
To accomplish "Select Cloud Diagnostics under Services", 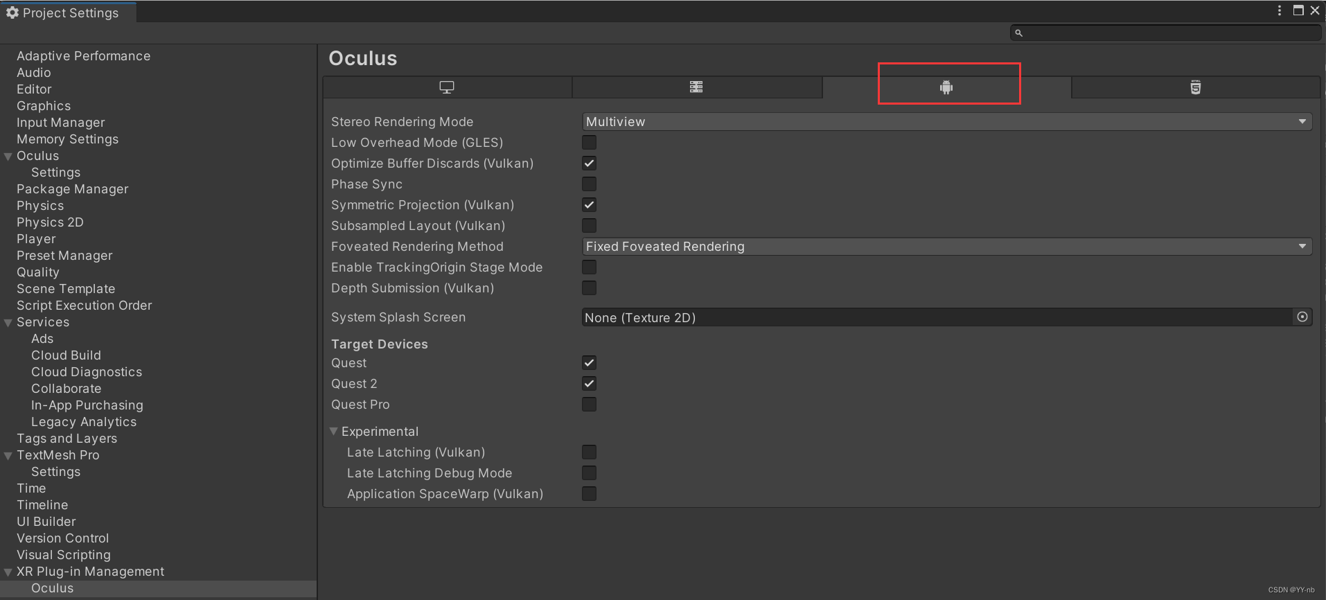I will 87,372.
